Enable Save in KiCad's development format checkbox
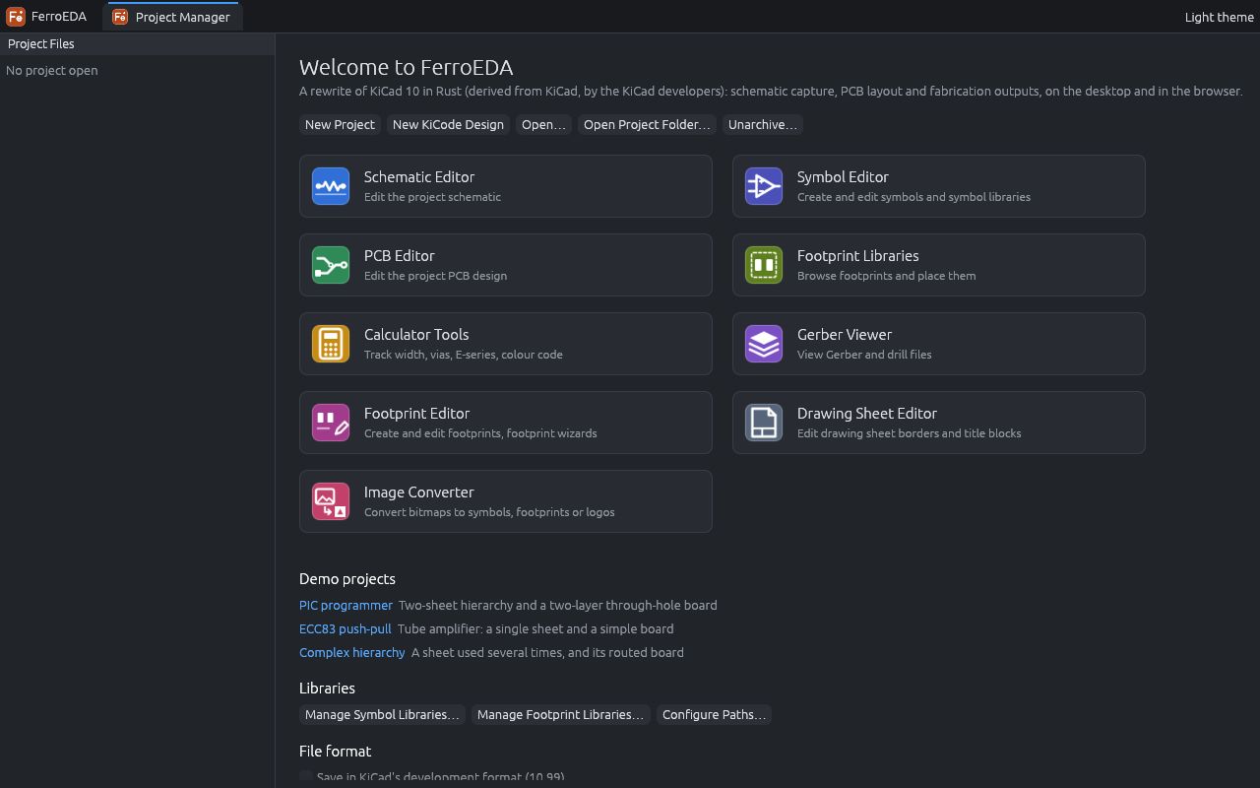 pyautogui.click(x=306, y=777)
